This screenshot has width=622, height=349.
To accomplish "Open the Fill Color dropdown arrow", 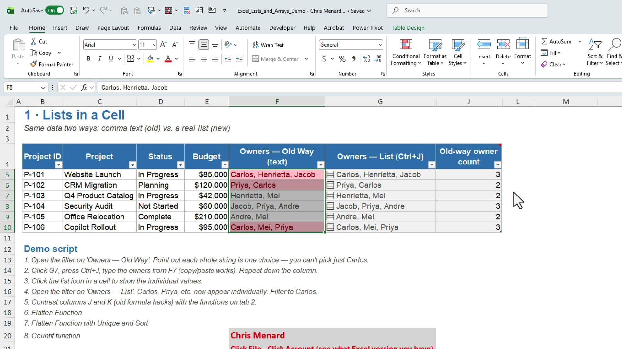I will 158,59.
